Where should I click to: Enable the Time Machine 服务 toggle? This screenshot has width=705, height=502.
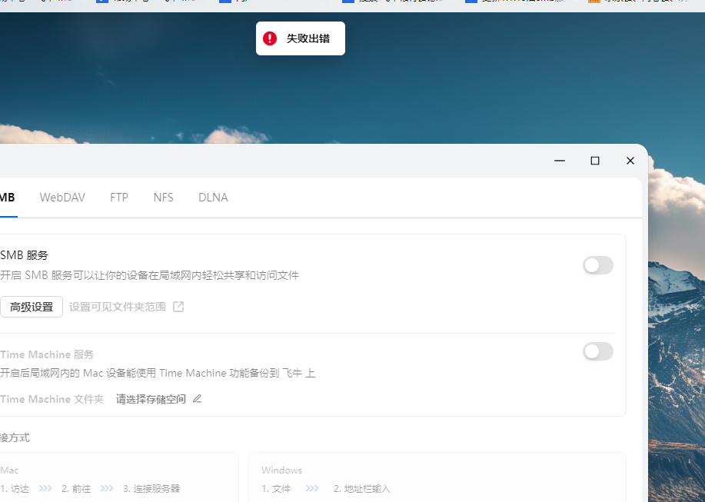point(597,351)
